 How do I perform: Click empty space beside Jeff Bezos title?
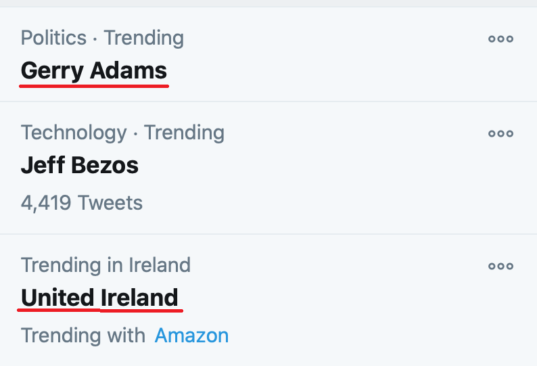308,165
